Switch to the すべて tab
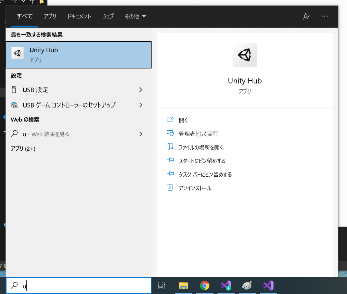The height and width of the screenshot is (294, 347). coord(25,16)
